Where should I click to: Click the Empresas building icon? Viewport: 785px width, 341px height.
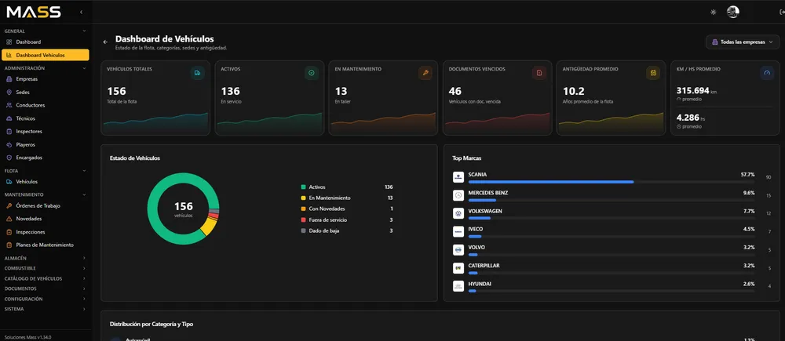[x=9, y=79]
